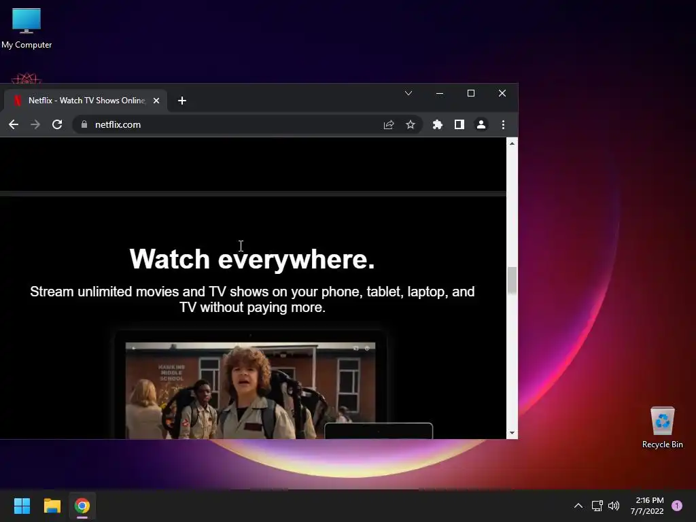
Task: Open Chrome's three-dot menu
Action: [x=503, y=125]
